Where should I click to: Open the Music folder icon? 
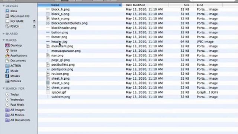click(x=7, y=71)
